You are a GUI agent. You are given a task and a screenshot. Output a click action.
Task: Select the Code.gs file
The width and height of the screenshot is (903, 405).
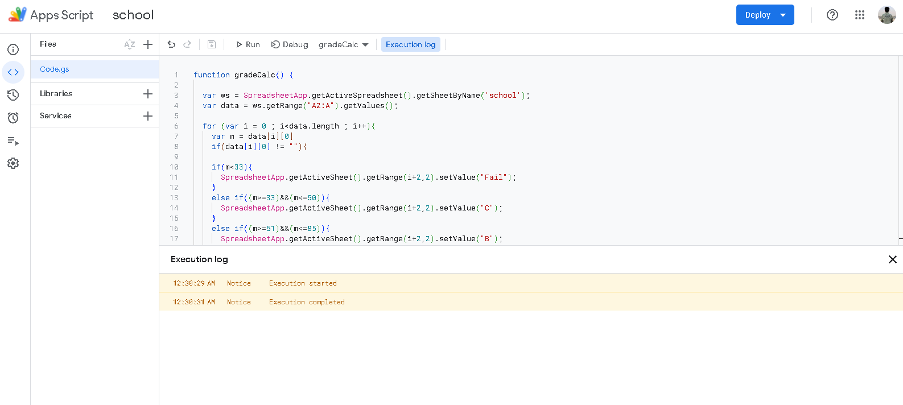tap(94, 69)
